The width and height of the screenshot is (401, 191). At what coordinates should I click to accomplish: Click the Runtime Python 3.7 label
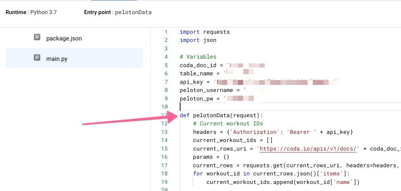pyautogui.click(x=31, y=12)
